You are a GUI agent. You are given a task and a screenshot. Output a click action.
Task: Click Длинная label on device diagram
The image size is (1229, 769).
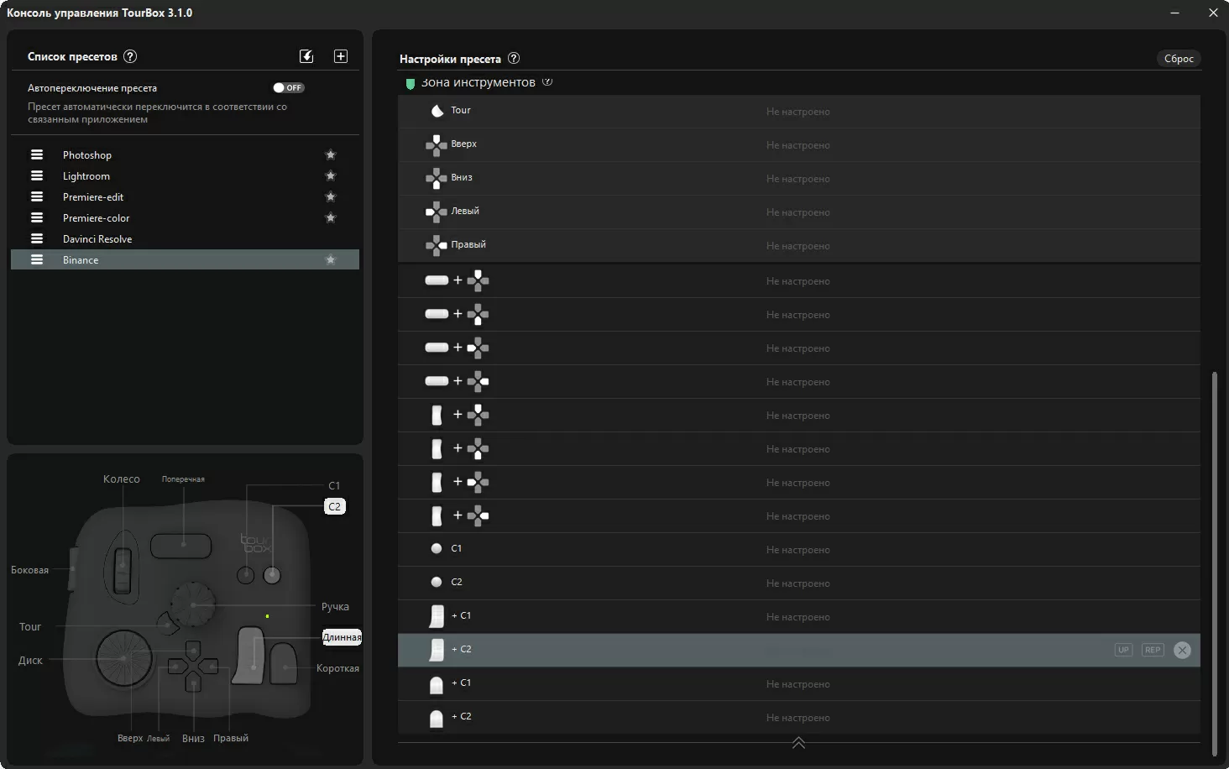pyautogui.click(x=342, y=637)
